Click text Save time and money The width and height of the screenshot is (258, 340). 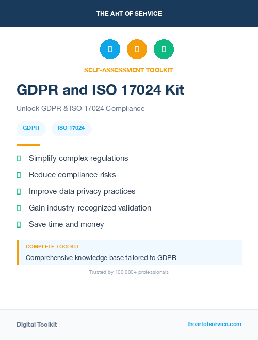(67, 224)
